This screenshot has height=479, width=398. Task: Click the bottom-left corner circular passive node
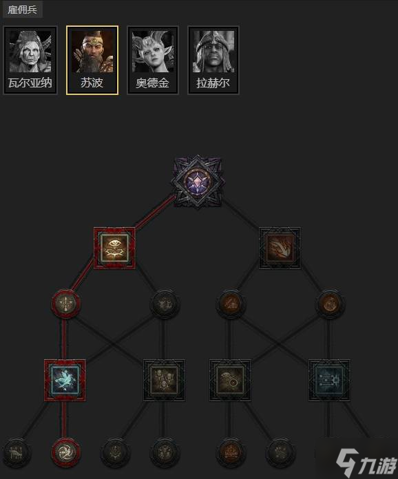pos(16,452)
